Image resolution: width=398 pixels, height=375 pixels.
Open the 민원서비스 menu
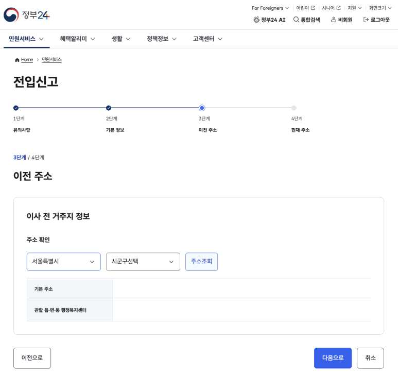point(26,39)
